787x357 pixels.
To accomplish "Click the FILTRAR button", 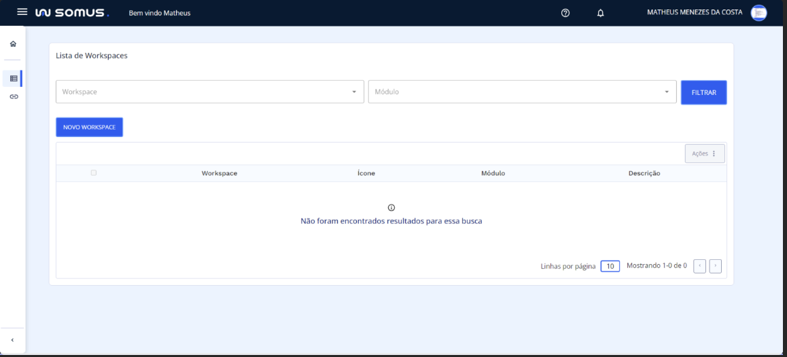I will coord(703,92).
